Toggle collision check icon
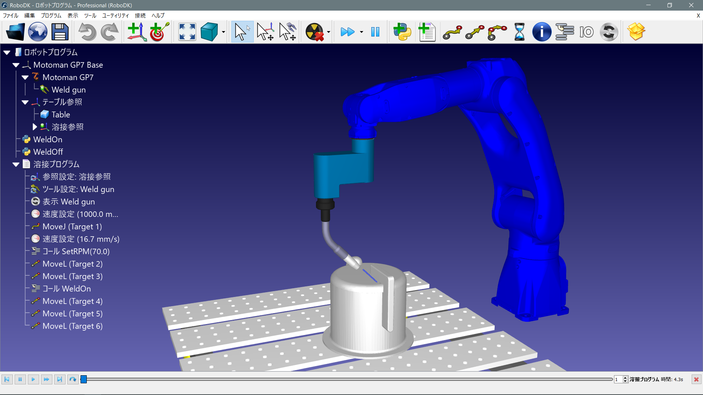This screenshot has width=703, height=395. point(315,32)
